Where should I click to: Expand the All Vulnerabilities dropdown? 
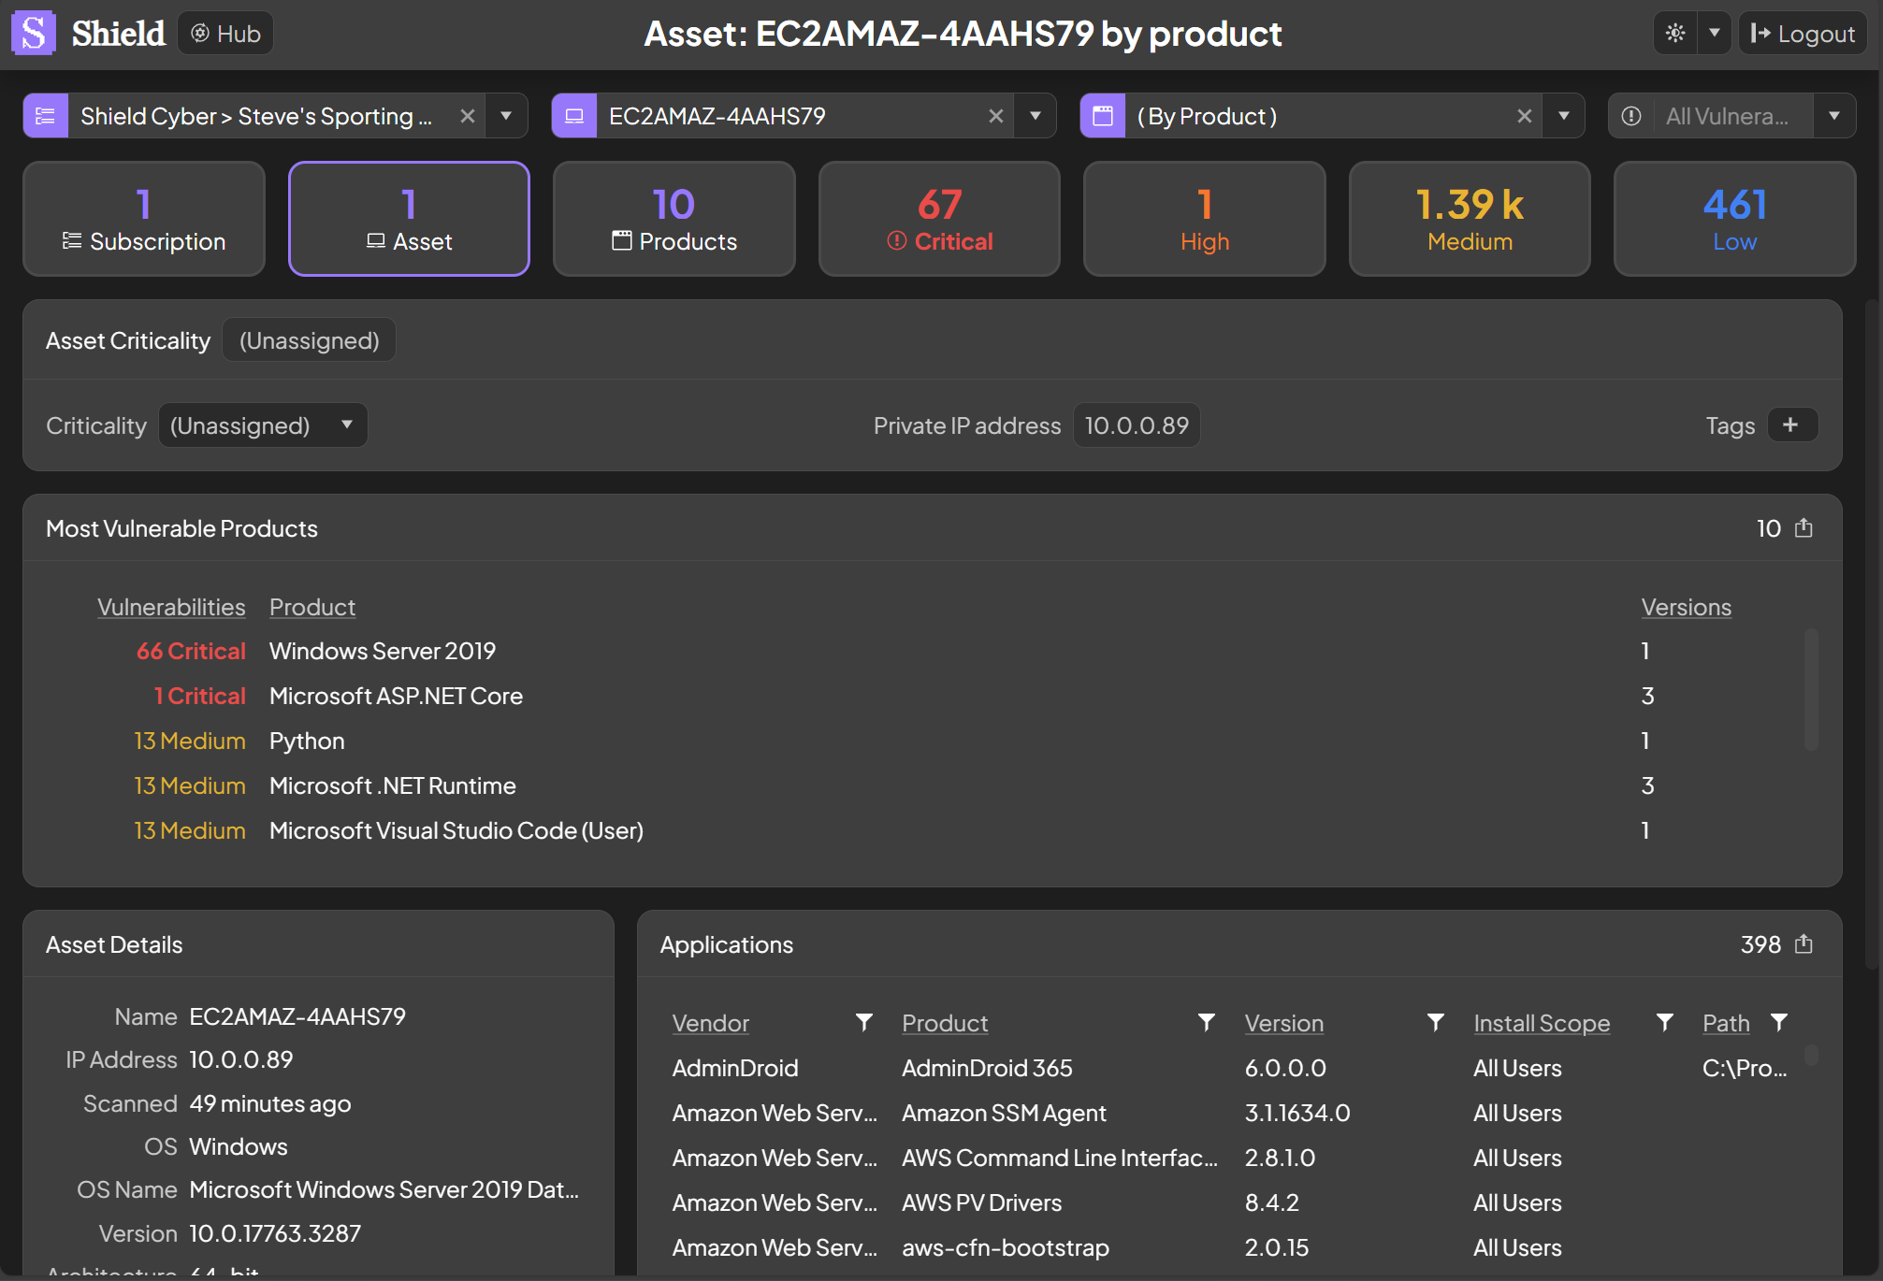[x=1834, y=116]
